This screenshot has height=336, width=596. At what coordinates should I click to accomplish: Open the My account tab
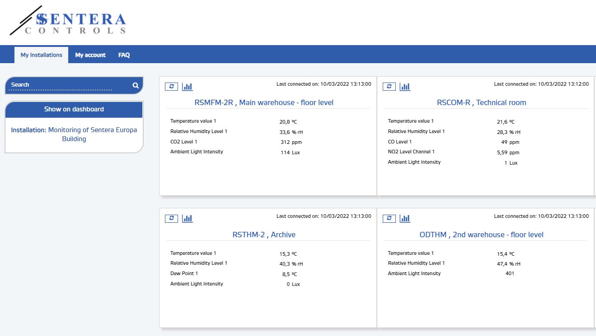[x=90, y=55]
